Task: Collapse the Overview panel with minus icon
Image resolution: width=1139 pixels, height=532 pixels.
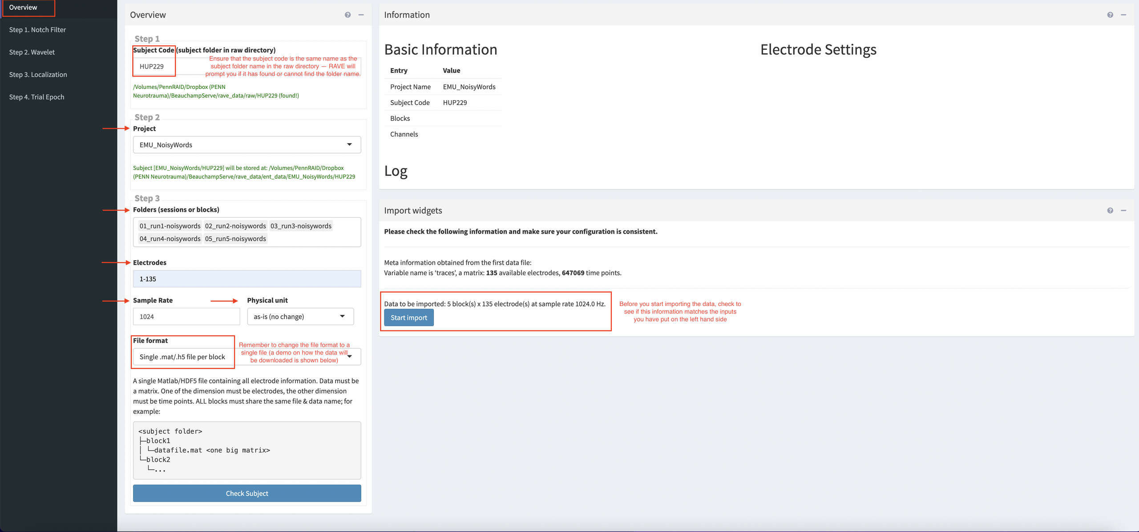Action: [361, 15]
